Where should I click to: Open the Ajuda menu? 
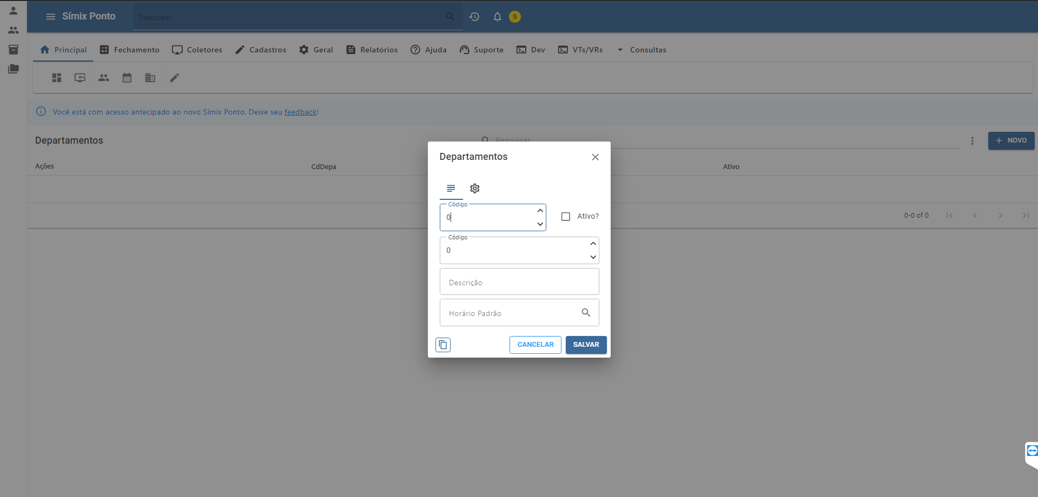tap(428, 50)
